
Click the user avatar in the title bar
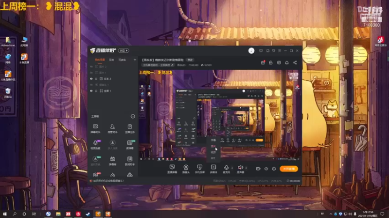[251, 51]
